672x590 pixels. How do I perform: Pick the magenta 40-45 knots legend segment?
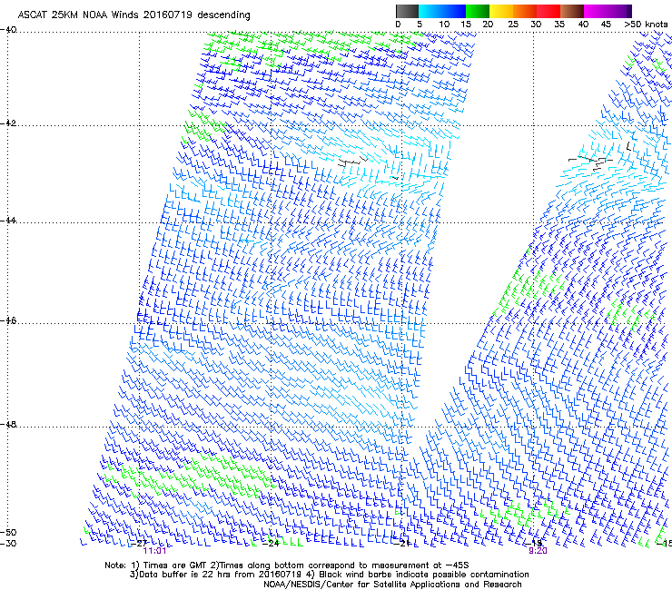[x=596, y=11]
